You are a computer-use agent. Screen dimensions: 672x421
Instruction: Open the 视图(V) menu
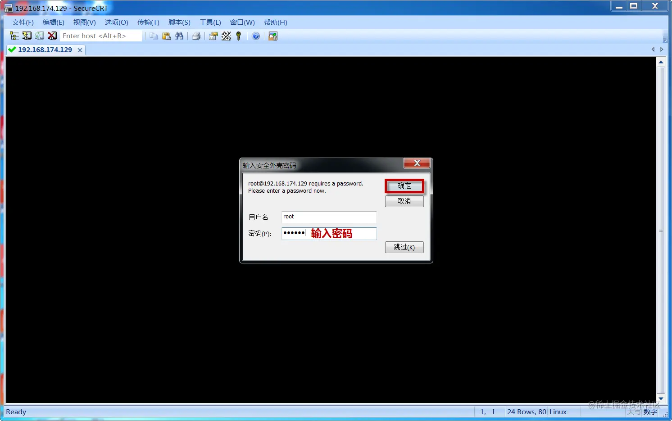point(85,23)
